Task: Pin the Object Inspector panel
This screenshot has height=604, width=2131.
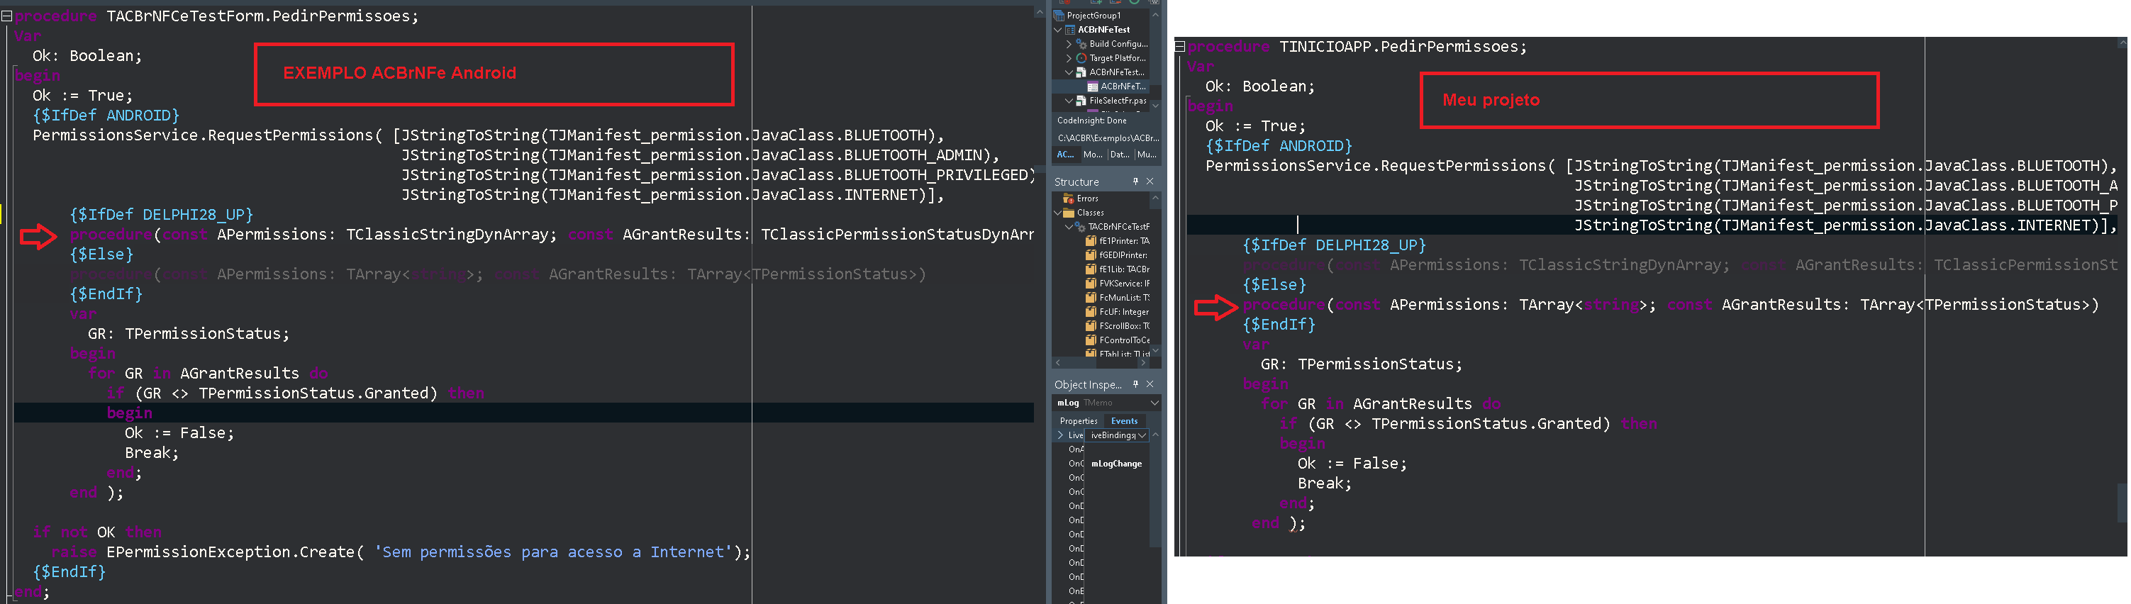Action: (x=1135, y=384)
